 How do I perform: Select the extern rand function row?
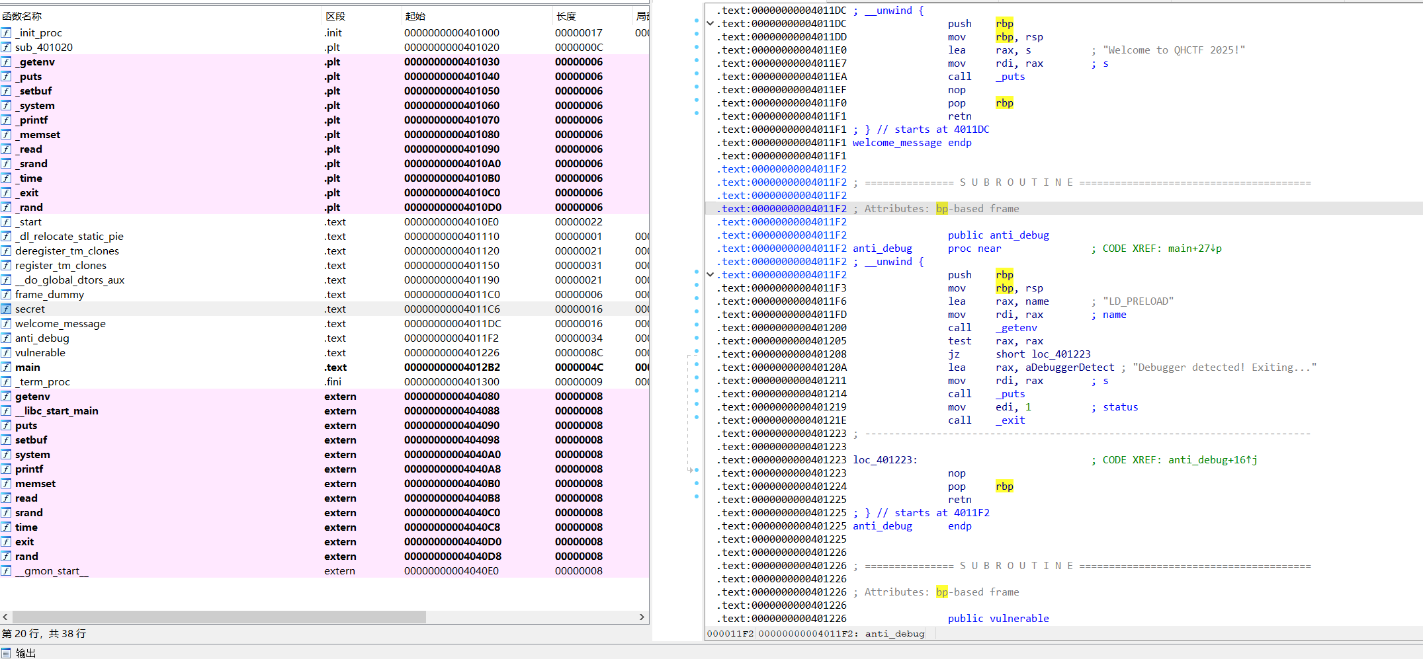tap(324, 556)
